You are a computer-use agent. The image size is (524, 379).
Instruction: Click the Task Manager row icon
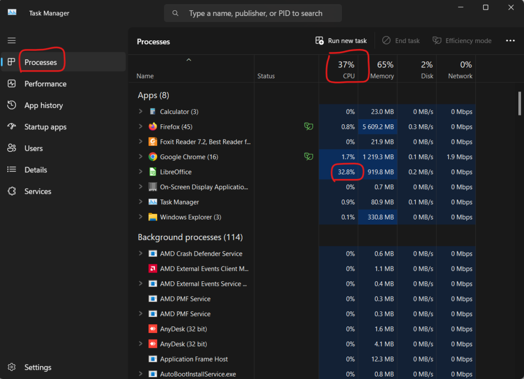click(152, 202)
